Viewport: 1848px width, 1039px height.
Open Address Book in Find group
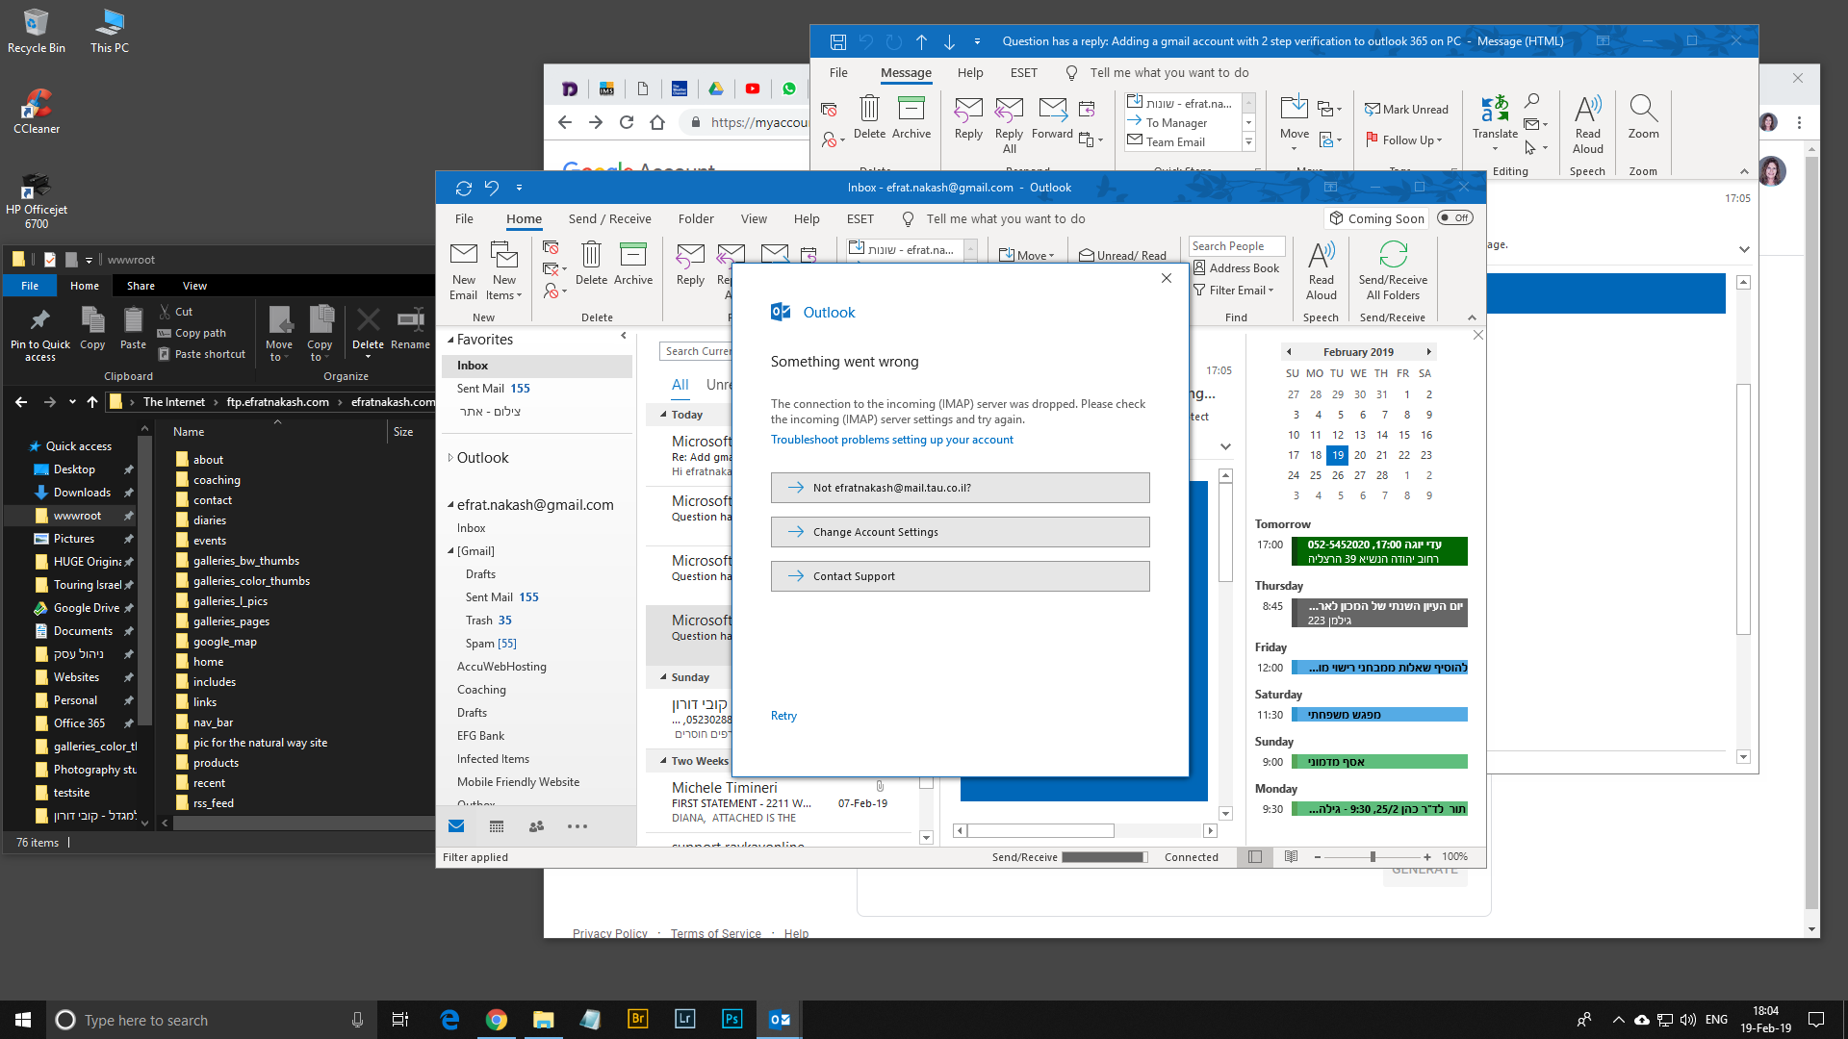(1236, 268)
